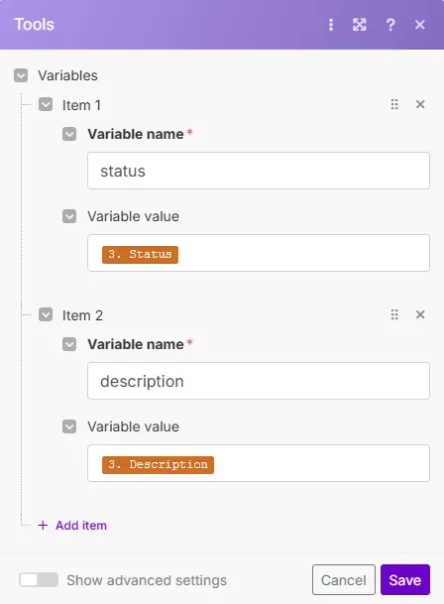Click the plus icon beside Add item
444x604 pixels.
click(x=44, y=525)
